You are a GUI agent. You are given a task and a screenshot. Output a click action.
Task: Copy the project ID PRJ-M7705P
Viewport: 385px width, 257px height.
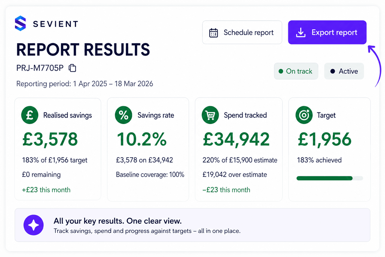[72, 68]
